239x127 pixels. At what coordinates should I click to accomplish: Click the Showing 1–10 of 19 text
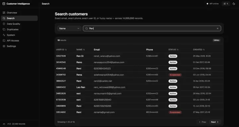pyautogui.click(x=66, y=122)
